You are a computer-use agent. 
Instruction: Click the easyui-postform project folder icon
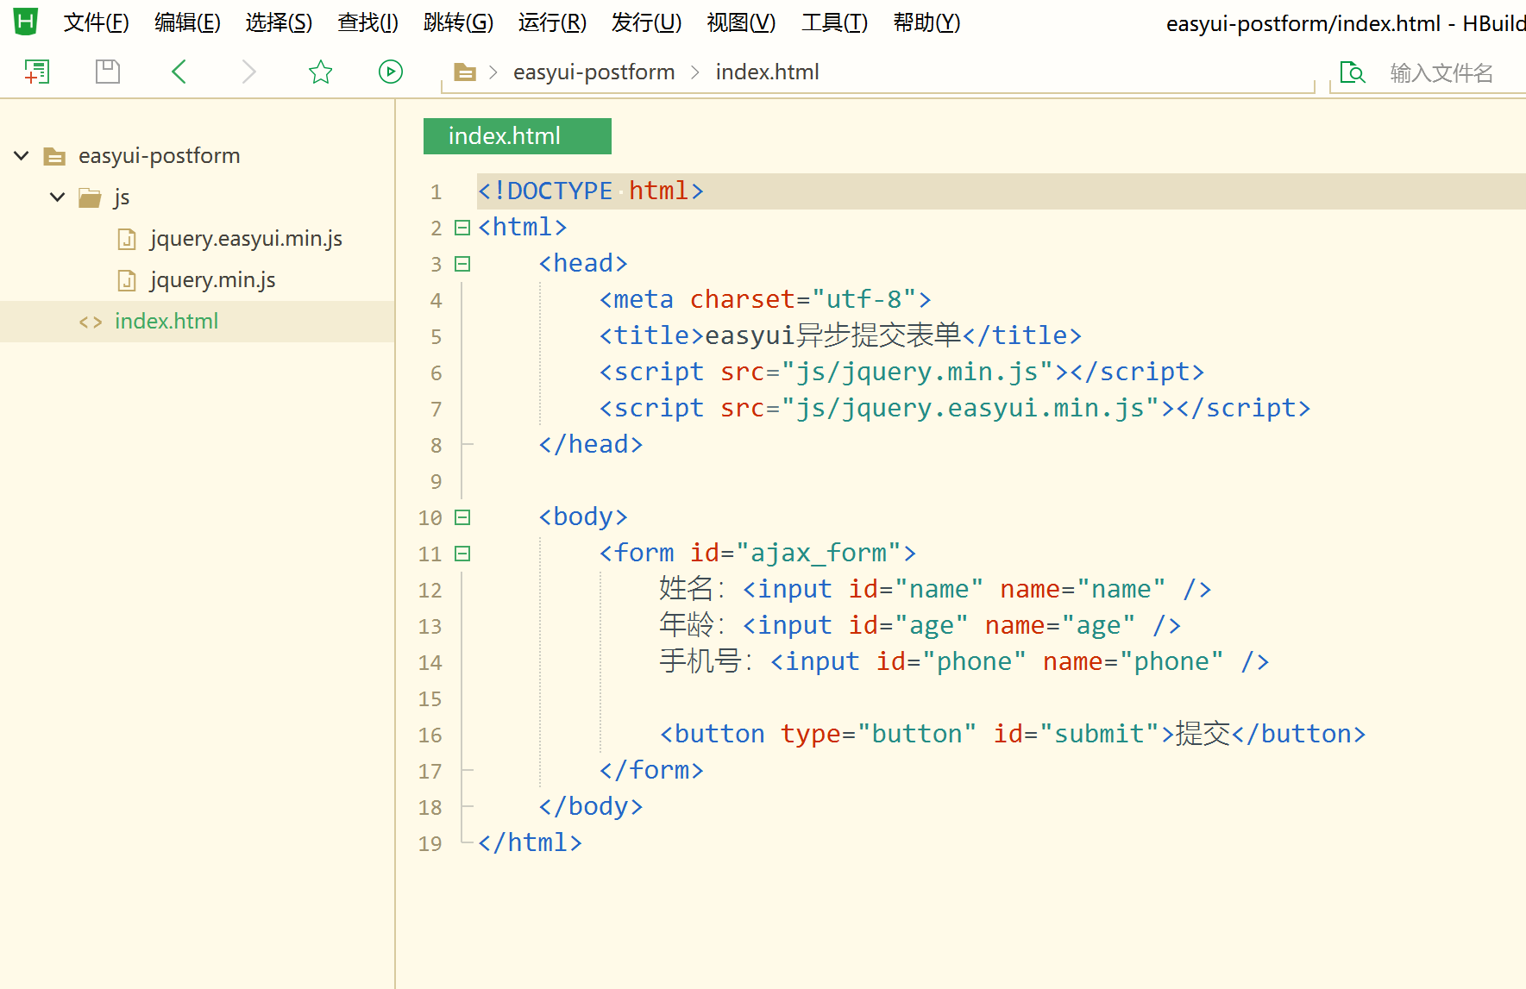click(54, 156)
